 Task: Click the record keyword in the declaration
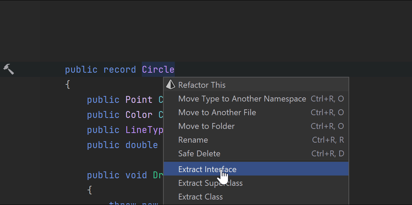click(119, 70)
